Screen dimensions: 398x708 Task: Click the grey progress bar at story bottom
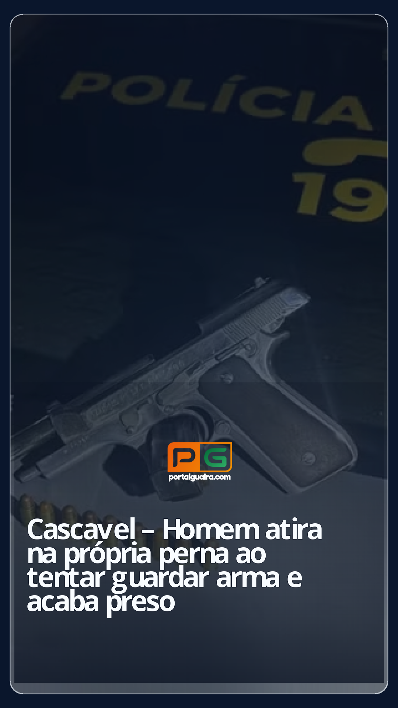[199, 688]
